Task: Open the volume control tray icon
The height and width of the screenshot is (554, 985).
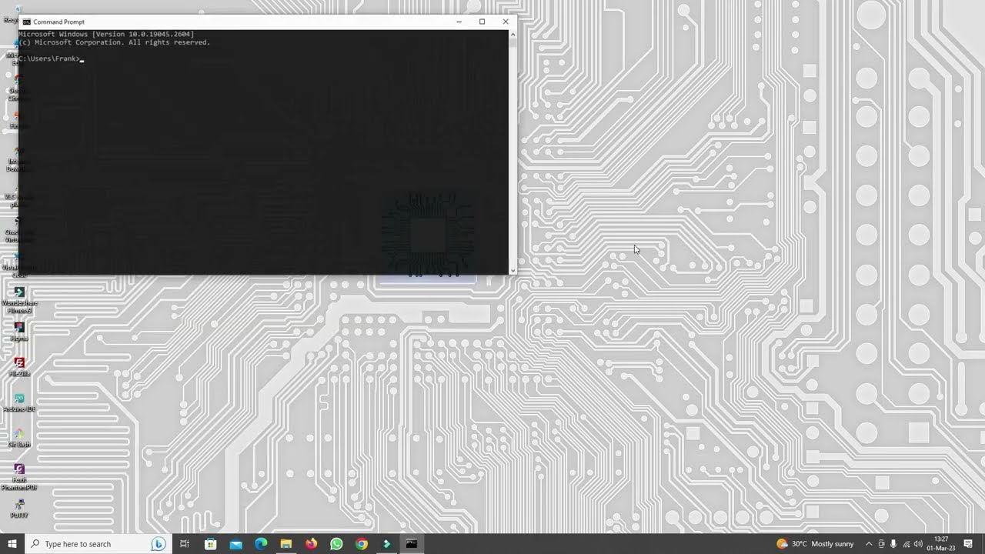Action: (918, 544)
